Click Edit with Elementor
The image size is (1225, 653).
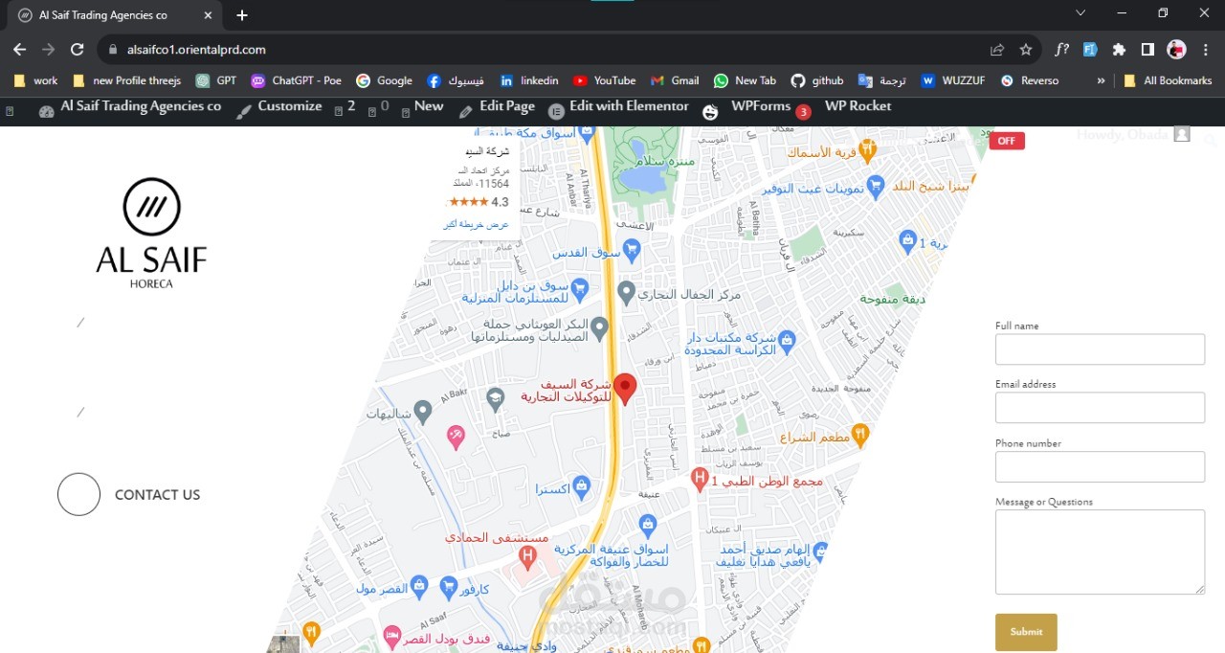click(x=618, y=107)
